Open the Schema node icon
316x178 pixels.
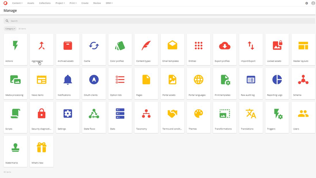[303, 80]
